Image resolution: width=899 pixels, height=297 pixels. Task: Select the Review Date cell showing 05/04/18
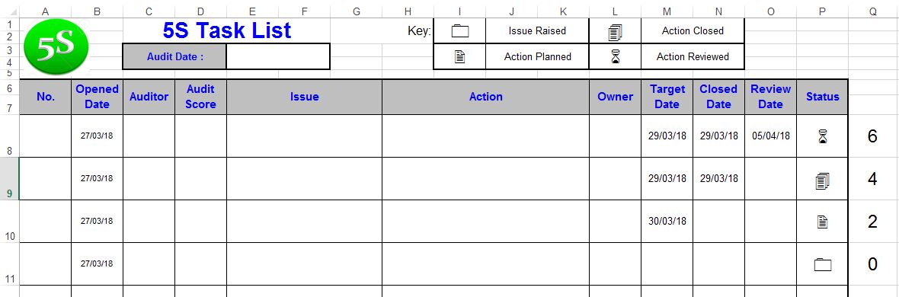click(x=770, y=136)
